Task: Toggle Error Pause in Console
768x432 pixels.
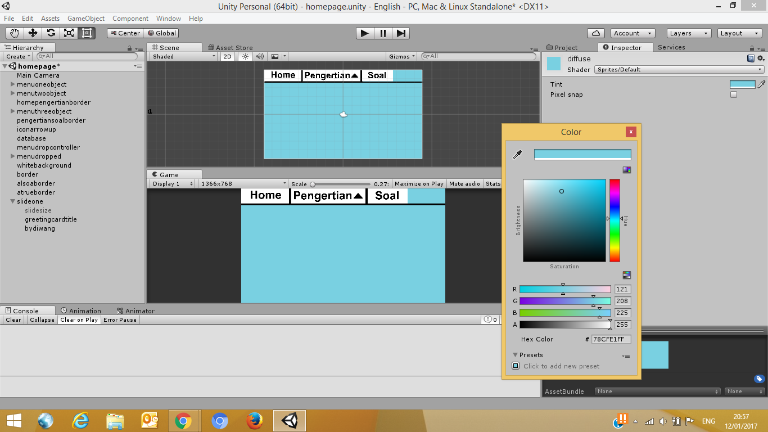Action: [x=120, y=319]
